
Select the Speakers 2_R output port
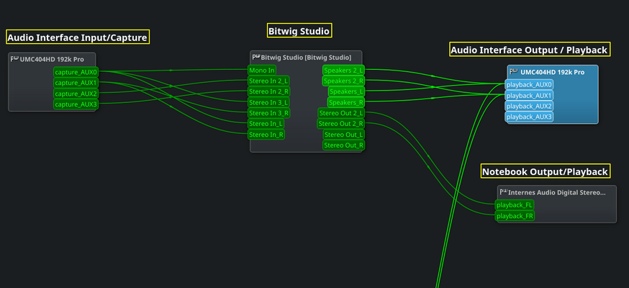click(x=343, y=81)
